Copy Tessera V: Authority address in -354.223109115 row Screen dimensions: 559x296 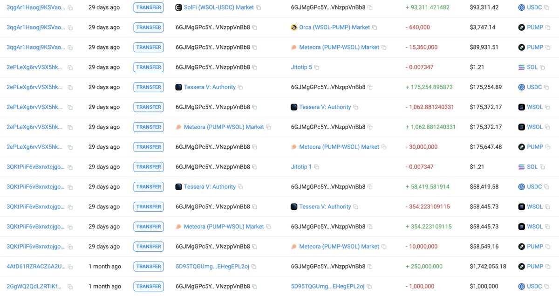point(355,207)
